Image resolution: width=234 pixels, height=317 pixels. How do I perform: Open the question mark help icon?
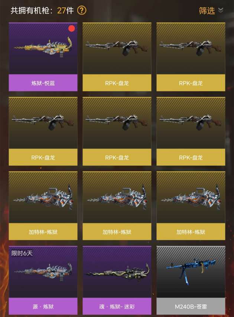coord(82,10)
